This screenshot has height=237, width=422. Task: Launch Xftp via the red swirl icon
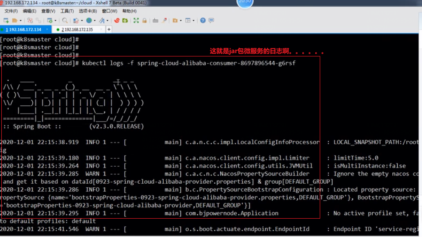(117, 21)
